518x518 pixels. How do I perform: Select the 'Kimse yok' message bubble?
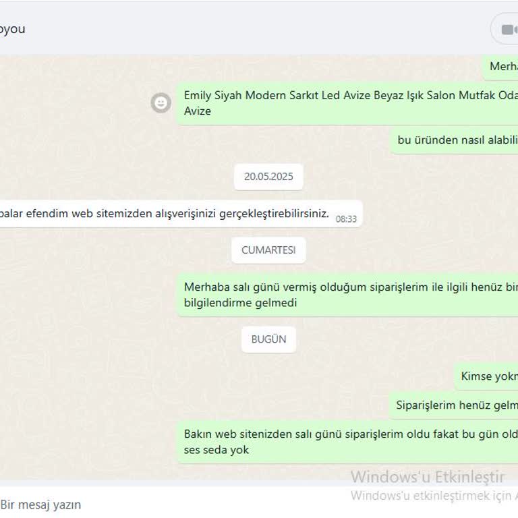[x=486, y=376]
